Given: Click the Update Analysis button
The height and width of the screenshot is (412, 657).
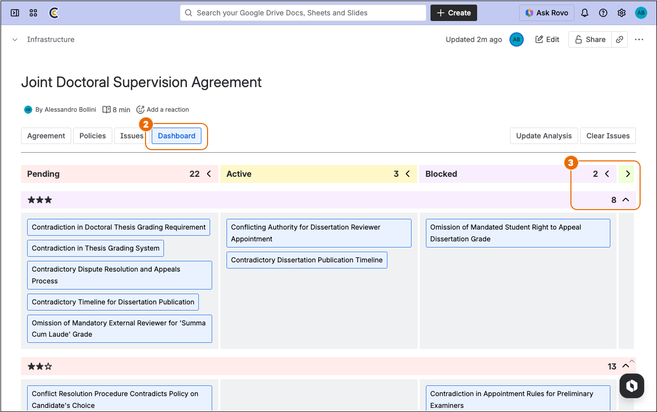Looking at the screenshot, I should [544, 136].
